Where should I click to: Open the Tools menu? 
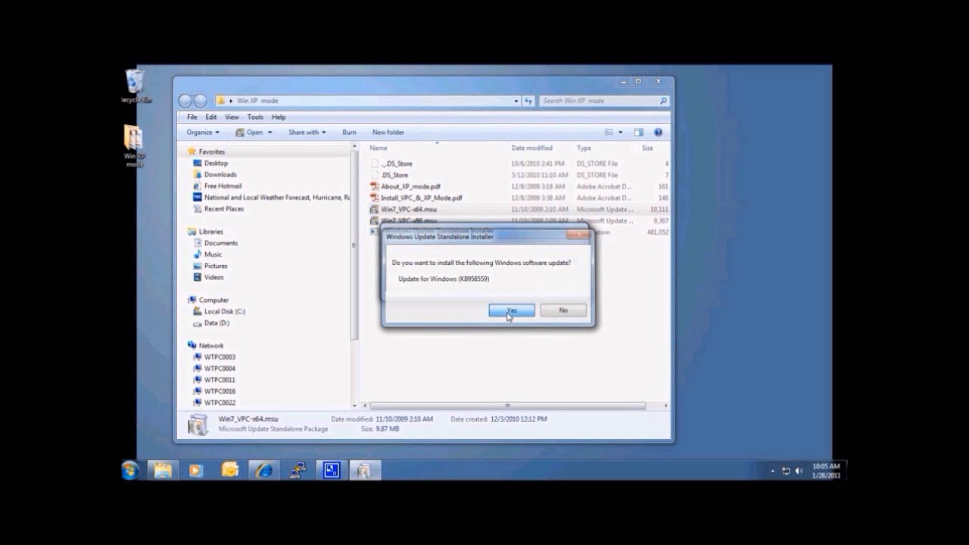pos(255,117)
